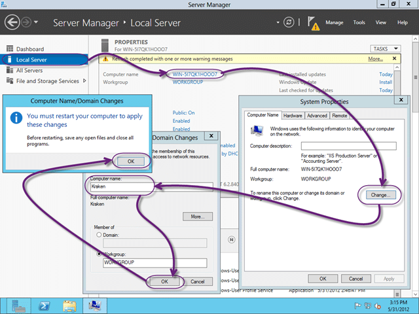Click the forward navigation arrow icon
The height and width of the screenshot is (314, 419).
[26, 22]
